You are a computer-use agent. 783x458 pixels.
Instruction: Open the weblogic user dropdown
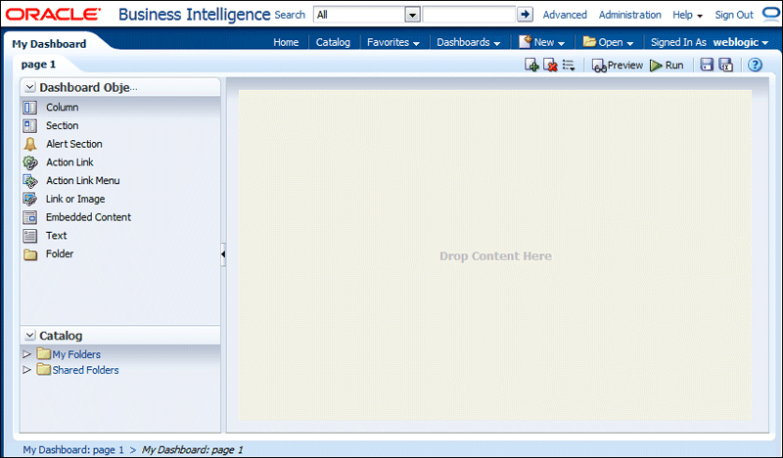pyautogui.click(x=741, y=42)
